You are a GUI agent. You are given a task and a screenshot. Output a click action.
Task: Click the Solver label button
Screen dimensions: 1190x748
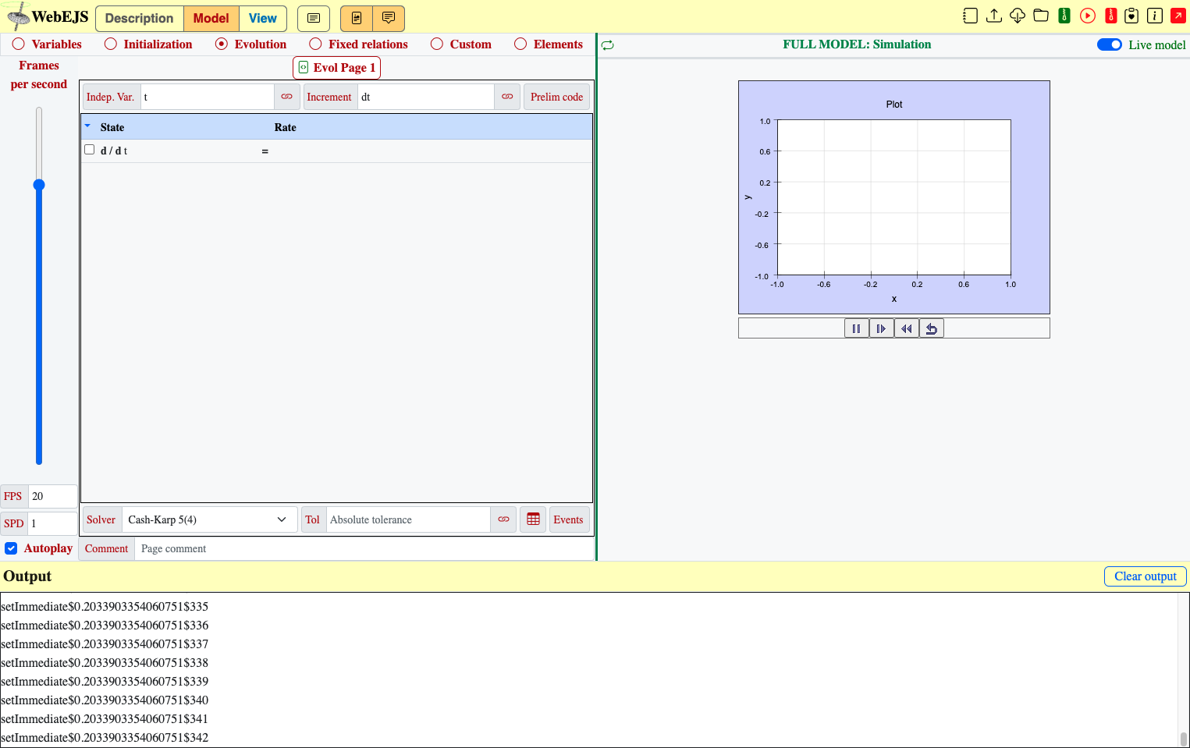(x=101, y=519)
